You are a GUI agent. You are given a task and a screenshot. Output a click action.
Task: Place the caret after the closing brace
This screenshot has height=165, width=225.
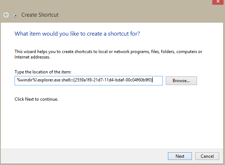153,80
